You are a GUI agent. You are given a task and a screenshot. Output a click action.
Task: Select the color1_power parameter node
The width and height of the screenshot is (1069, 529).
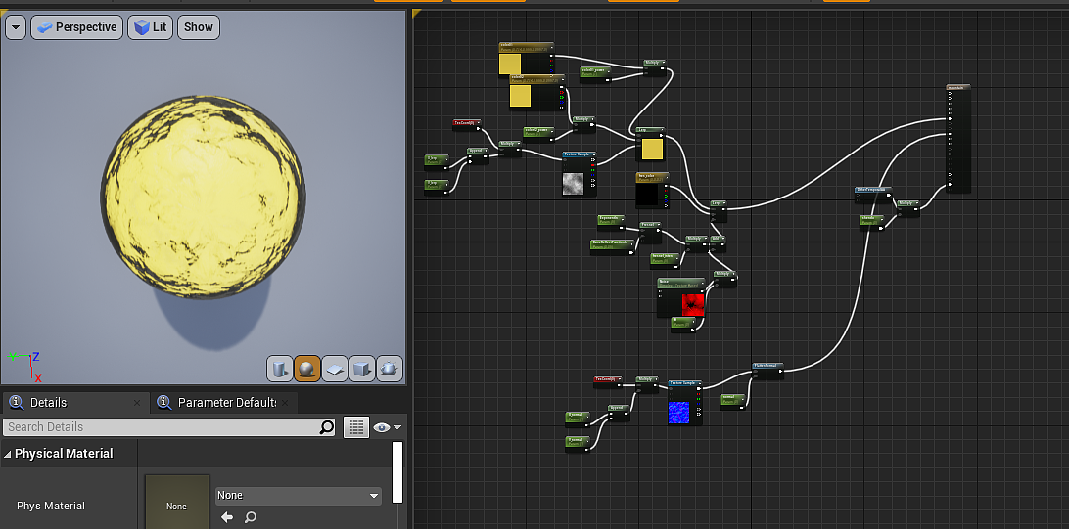coord(595,74)
